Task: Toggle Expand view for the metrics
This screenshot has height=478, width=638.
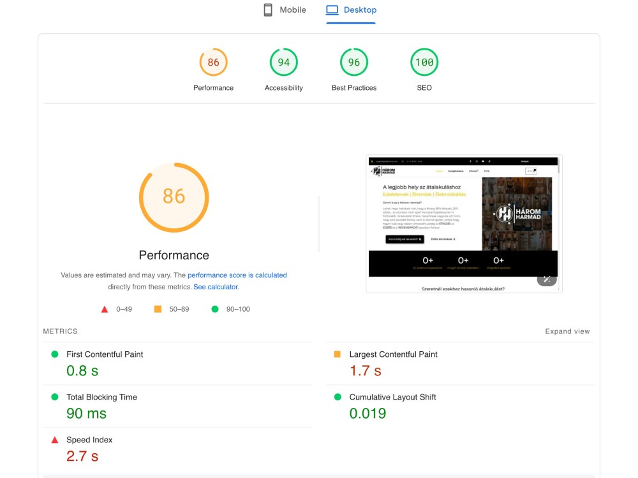Action: point(567,331)
